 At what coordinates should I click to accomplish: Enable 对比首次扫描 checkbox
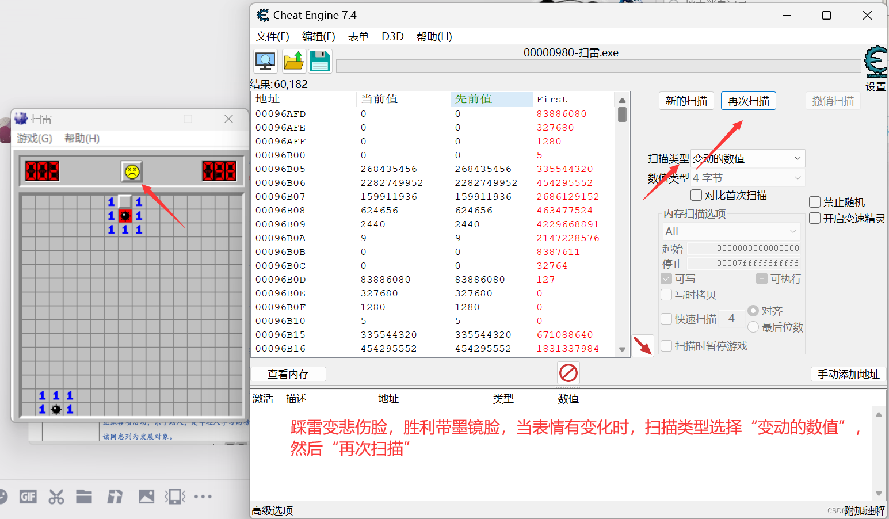[696, 195]
